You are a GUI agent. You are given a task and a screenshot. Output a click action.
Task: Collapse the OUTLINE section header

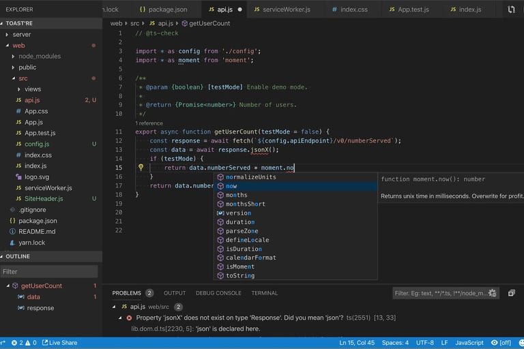(18, 256)
